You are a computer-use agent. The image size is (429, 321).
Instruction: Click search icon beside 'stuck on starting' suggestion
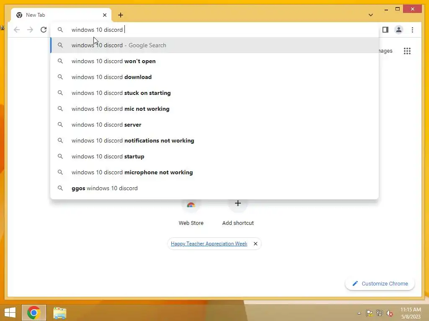(x=60, y=93)
